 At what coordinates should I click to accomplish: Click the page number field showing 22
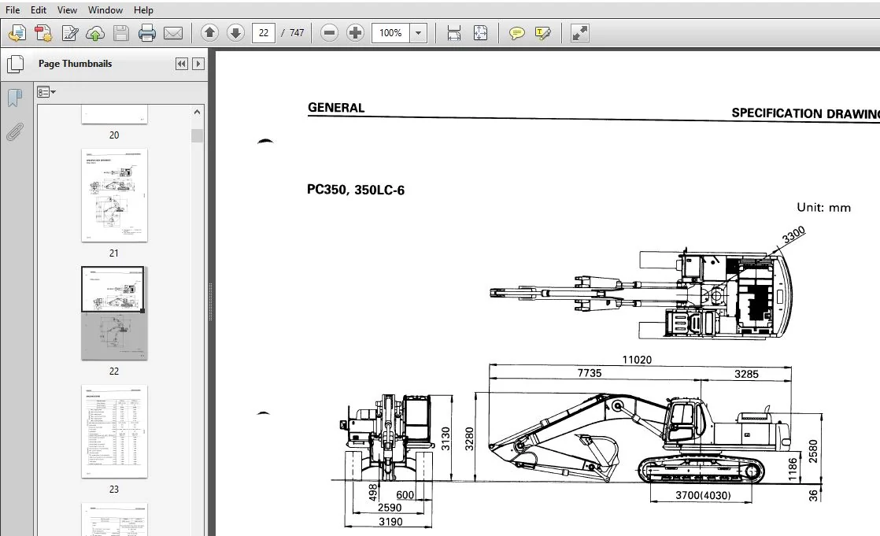[263, 33]
